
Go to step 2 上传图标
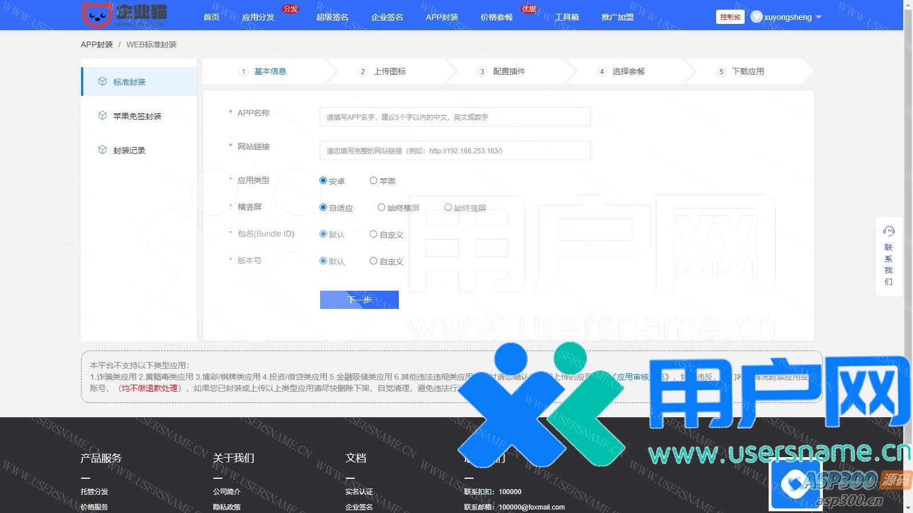(x=389, y=71)
